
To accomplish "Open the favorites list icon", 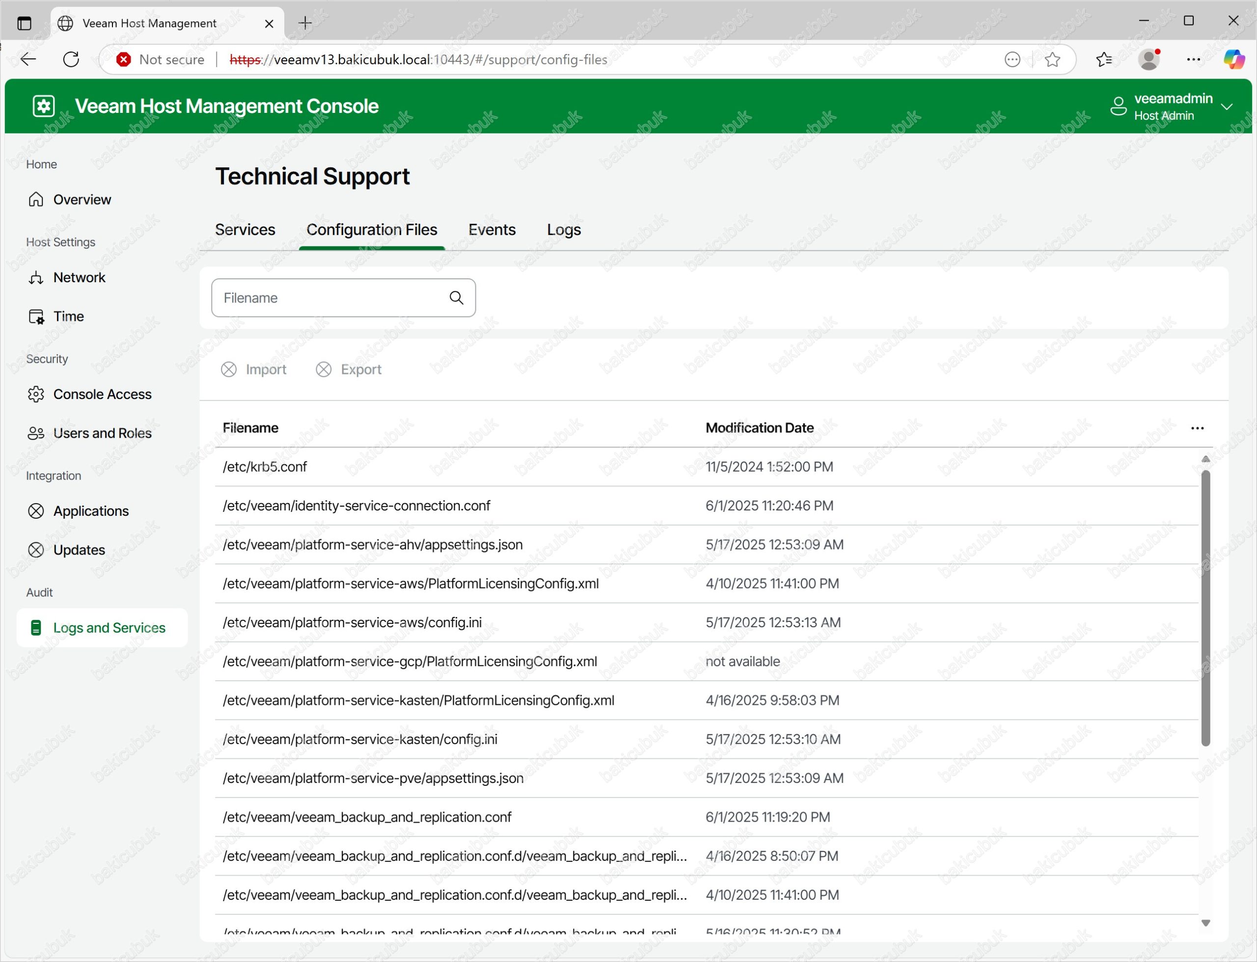I will point(1103,59).
